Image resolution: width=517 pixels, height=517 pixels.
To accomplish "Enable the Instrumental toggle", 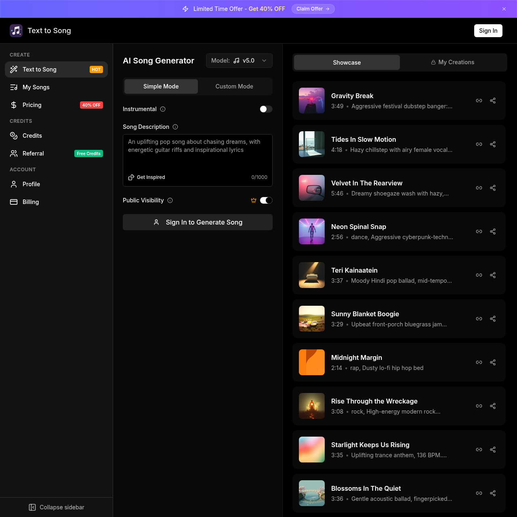I will click(266, 109).
